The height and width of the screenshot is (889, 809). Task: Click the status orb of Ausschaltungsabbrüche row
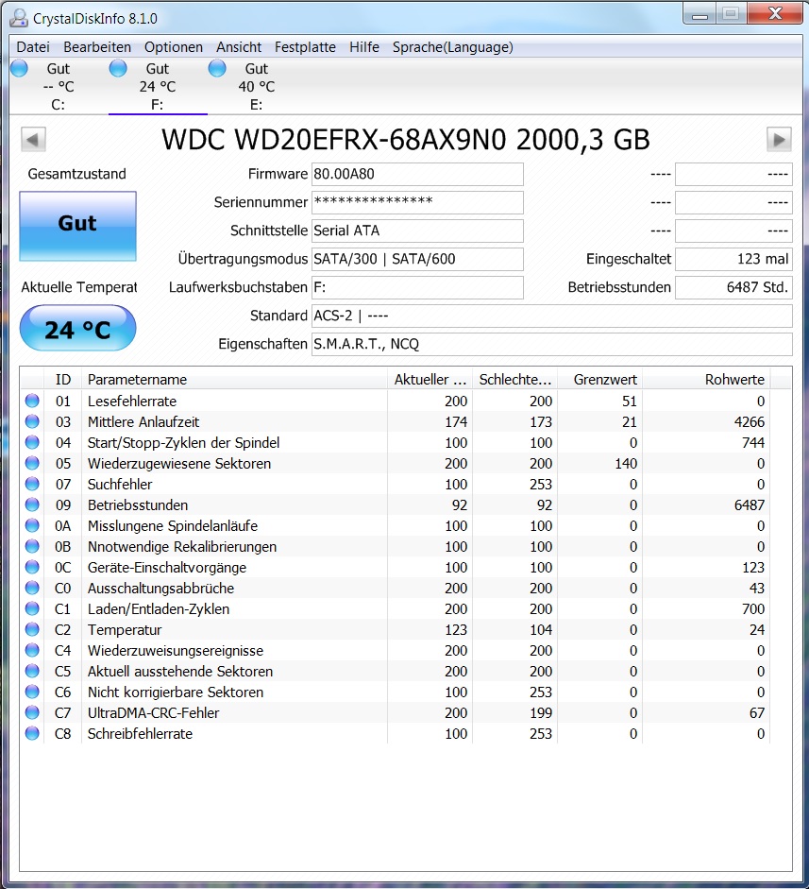[x=32, y=588]
